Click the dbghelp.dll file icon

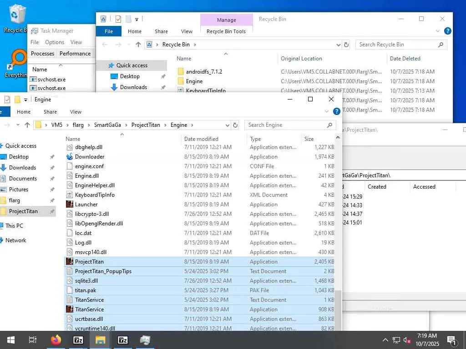click(70, 147)
